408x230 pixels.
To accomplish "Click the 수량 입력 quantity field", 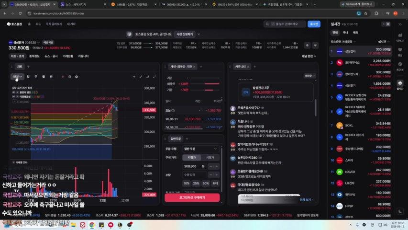I will pos(194,175).
